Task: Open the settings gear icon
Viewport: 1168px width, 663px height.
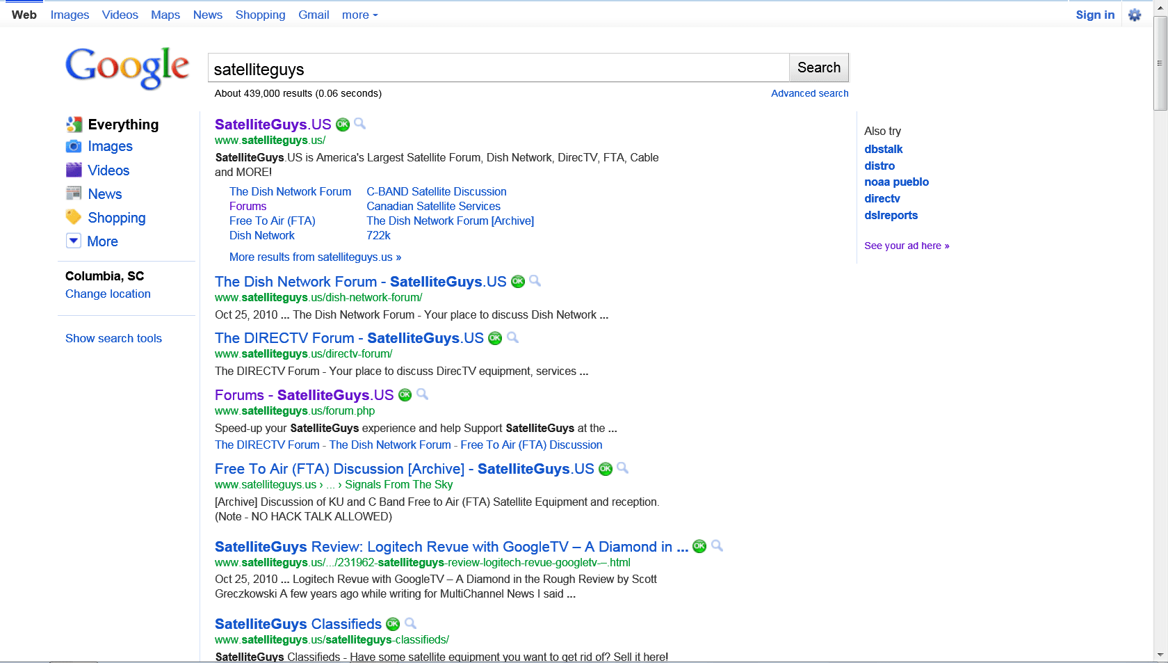Action: tap(1135, 15)
